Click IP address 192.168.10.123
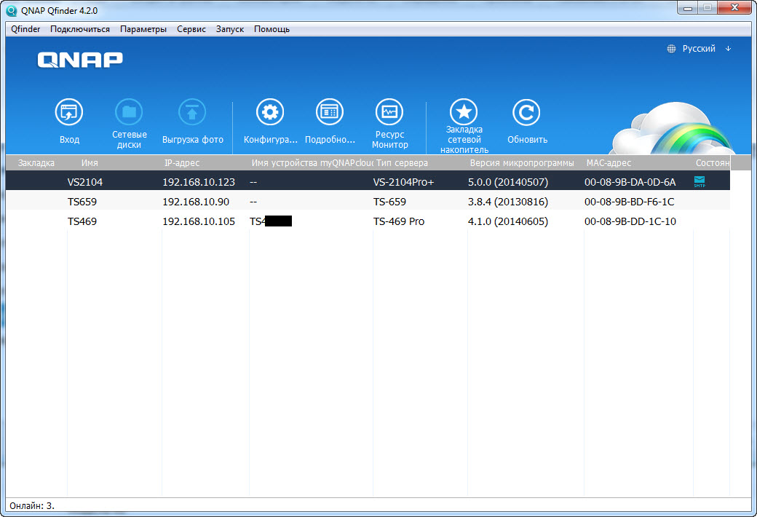Viewport: 757px width, 517px height. [199, 182]
